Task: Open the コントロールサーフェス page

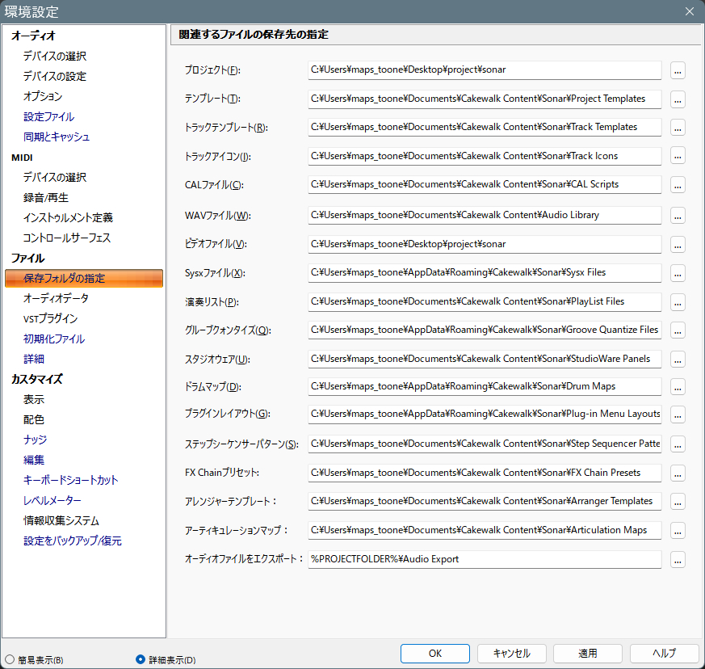Action: click(67, 238)
